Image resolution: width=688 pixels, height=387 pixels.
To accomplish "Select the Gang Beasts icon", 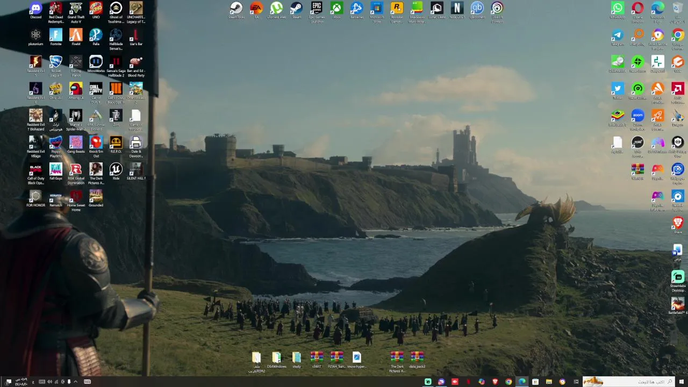I will point(76,145).
